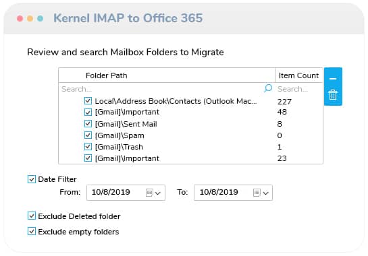Focus the Item Count search field

coord(299,89)
